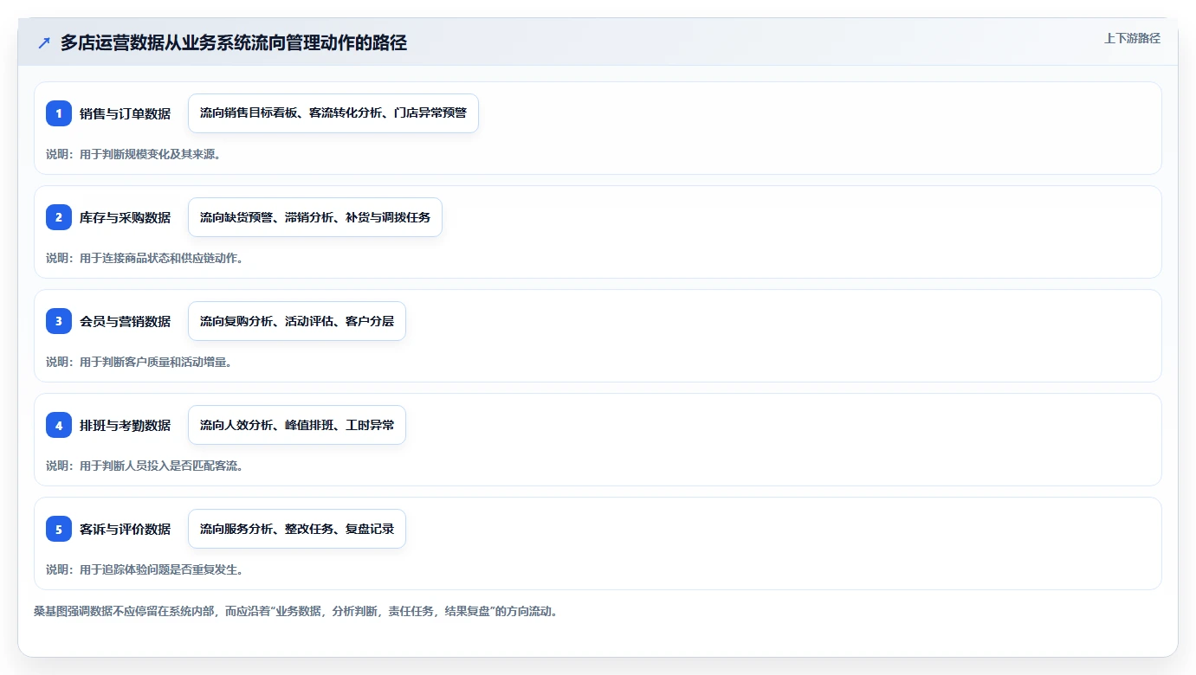Click the 会员与营销数据 heading
Image resolution: width=1196 pixels, height=675 pixels.
coord(126,321)
